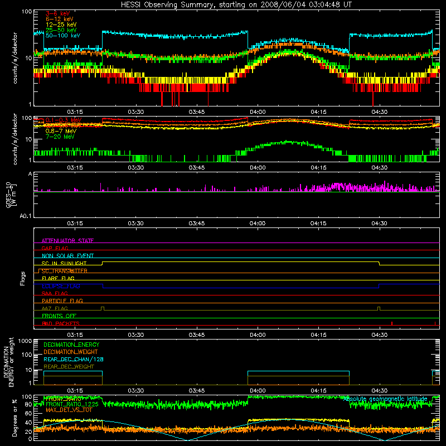The image size is (446, 446).
Task: Select the orange 6-12 keV legend label
Action: point(60,19)
